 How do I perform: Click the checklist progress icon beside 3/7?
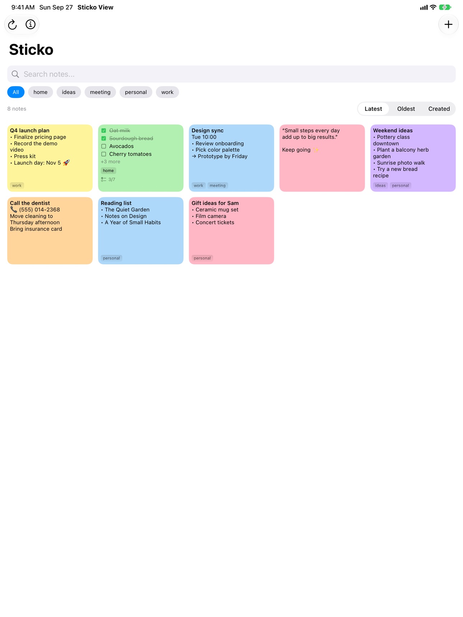pyautogui.click(x=103, y=179)
